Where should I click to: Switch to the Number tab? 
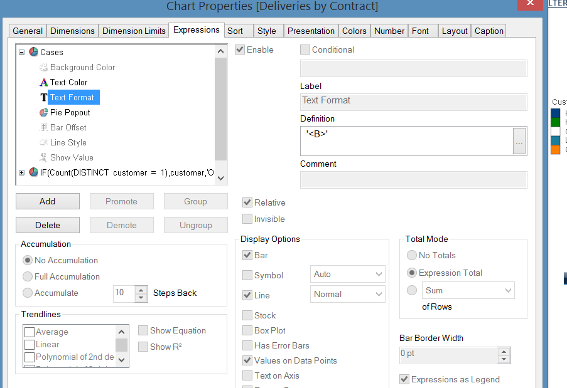tap(389, 31)
